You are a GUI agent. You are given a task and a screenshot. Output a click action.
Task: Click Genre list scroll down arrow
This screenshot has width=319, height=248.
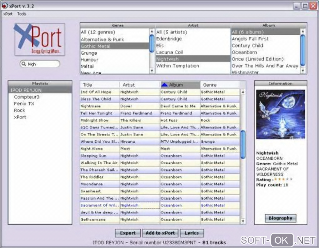tap(152, 71)
